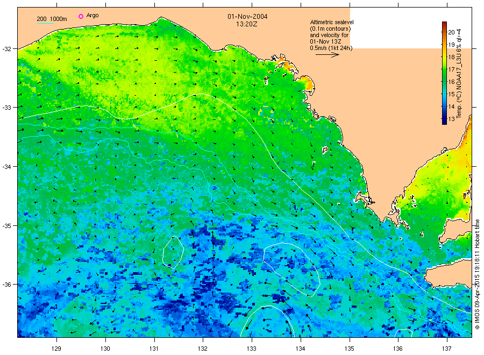
Task: Click longitude label 131
Action: coord(154,349)
